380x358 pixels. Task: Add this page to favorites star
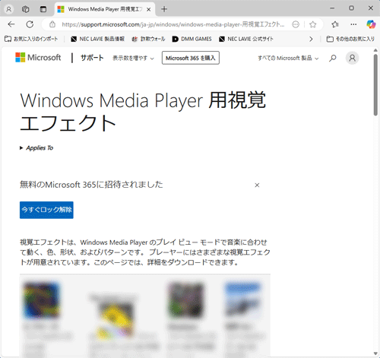point(313,24)
